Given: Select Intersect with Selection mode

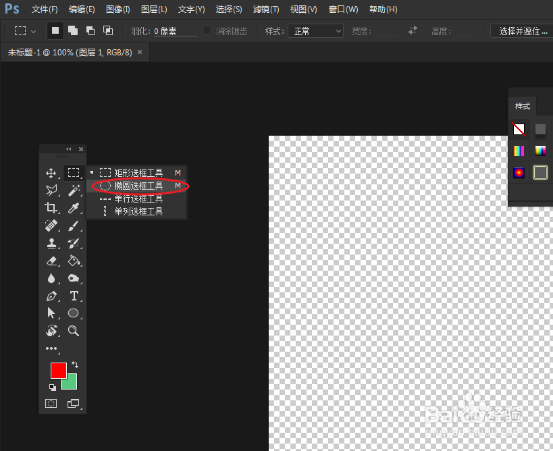Looking at the screenshot, I should (x=108, y=30).
